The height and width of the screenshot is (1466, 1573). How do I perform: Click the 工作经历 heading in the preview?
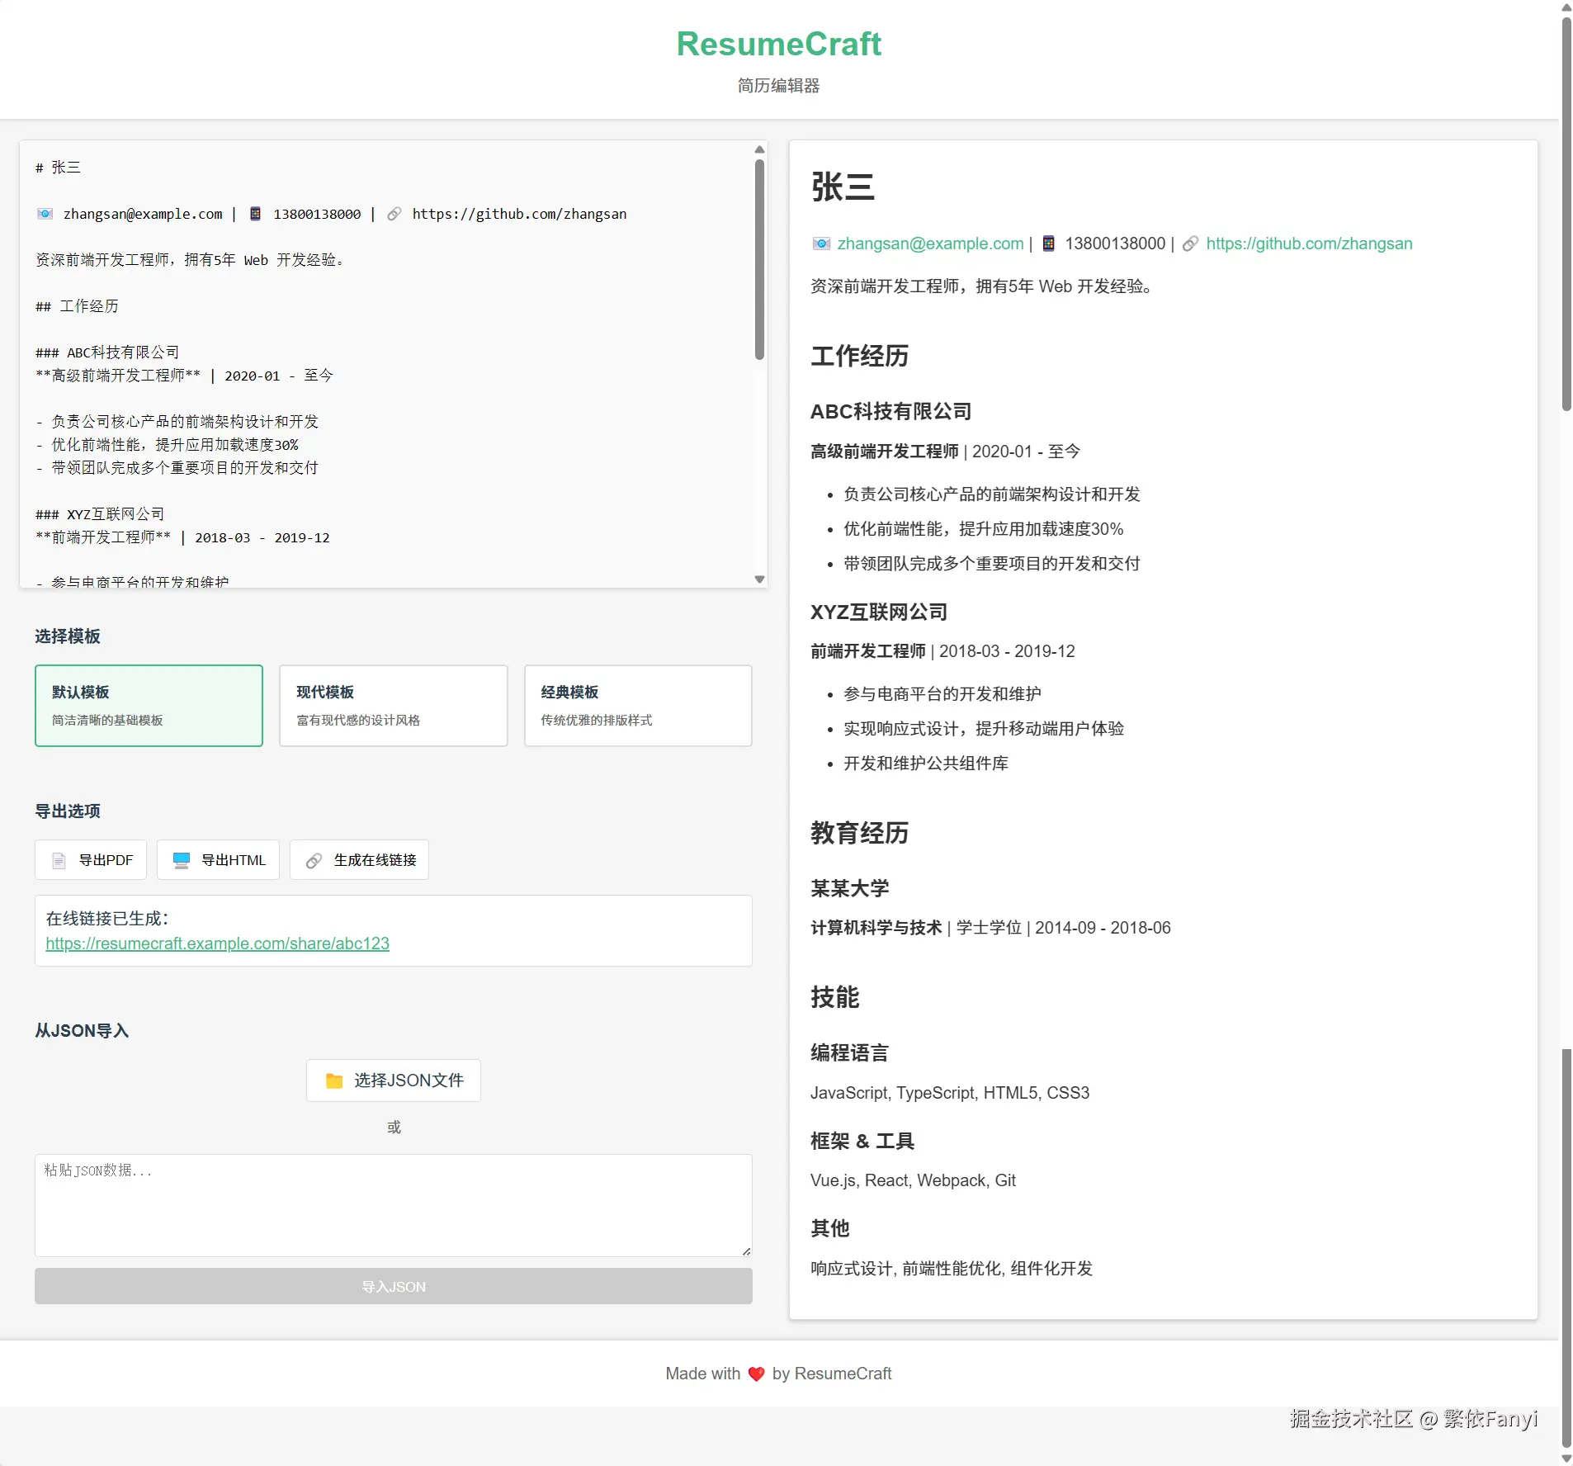pyautogui.click(x=859, y=357)
